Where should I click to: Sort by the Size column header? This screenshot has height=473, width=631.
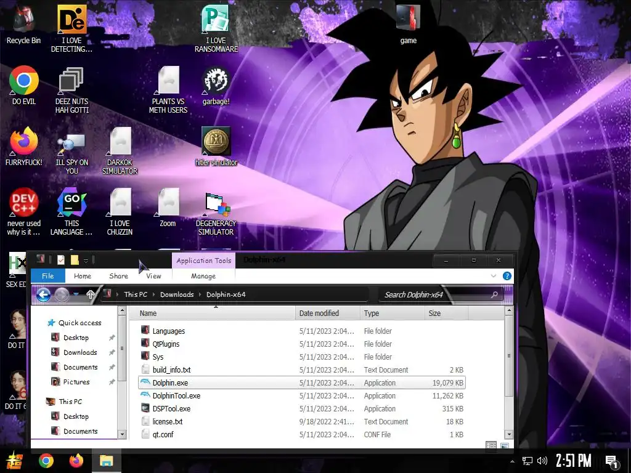(446, 313)
